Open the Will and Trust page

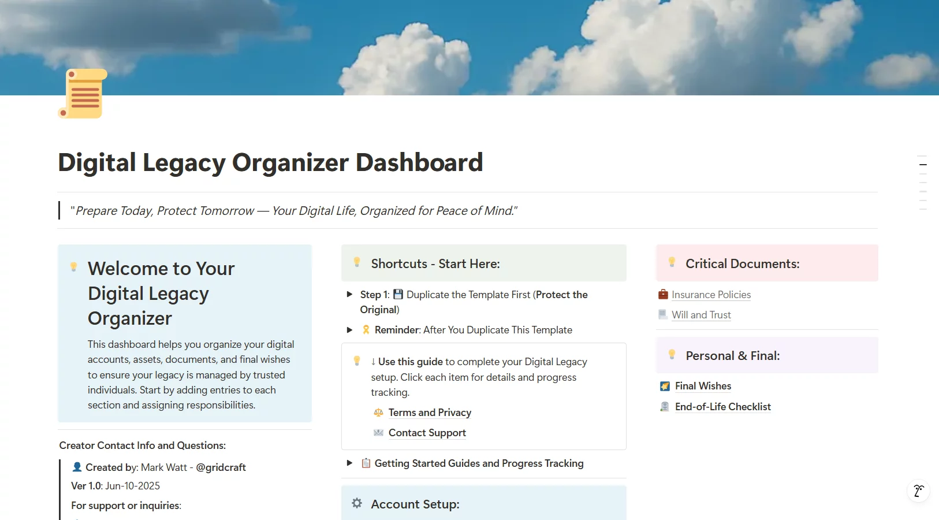702,315
